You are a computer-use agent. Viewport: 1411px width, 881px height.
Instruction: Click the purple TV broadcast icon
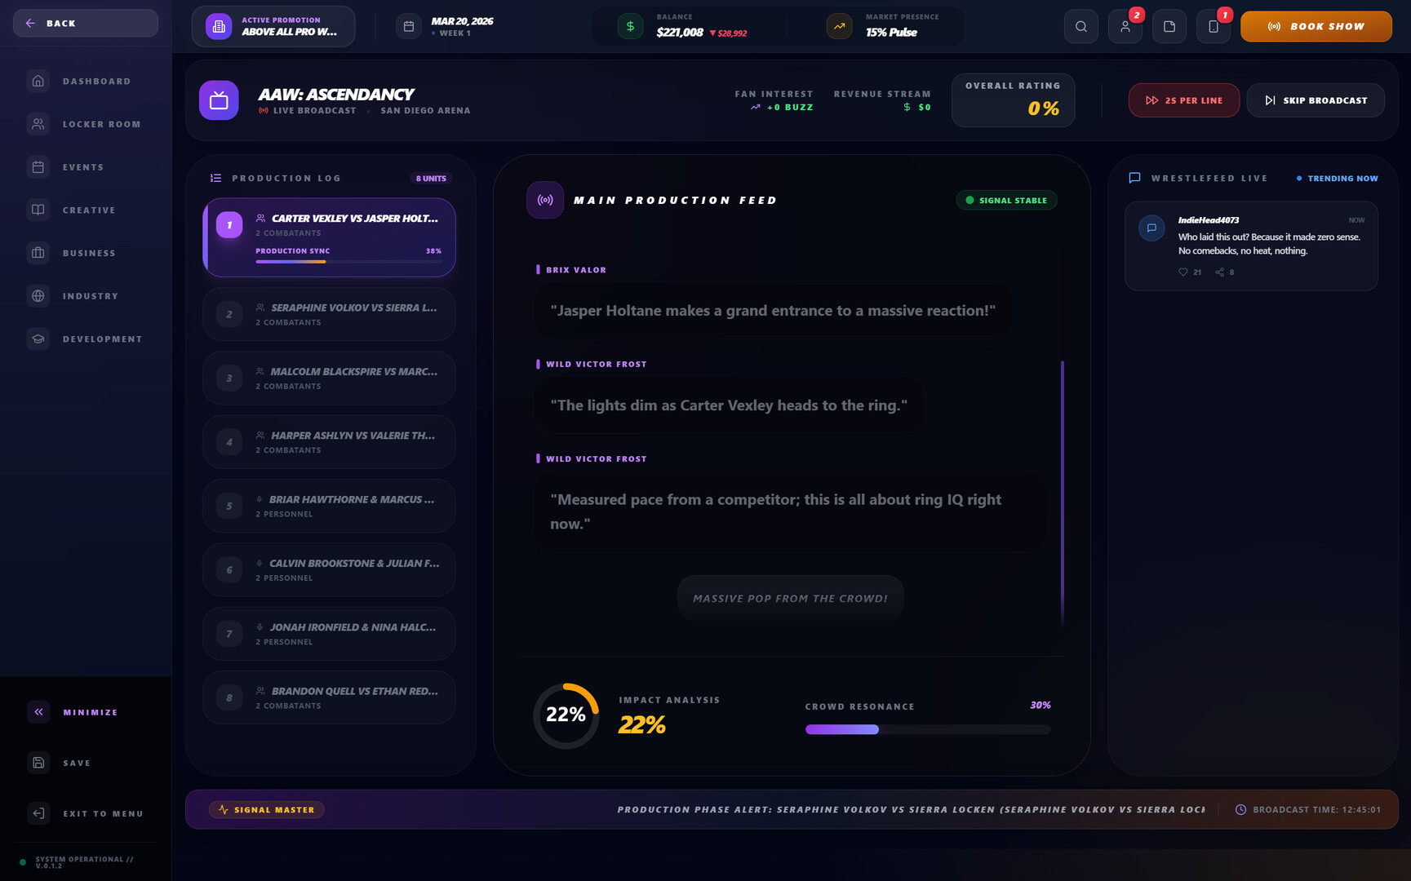[x=219, y=100]
